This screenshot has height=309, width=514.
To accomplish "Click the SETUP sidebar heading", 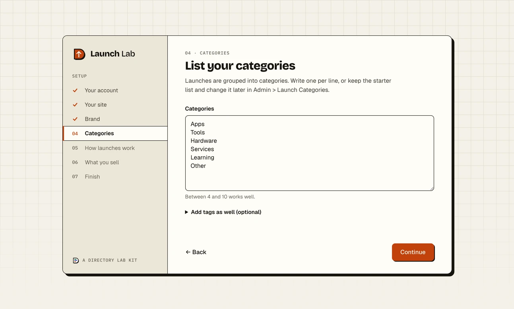I will tap(80, 76).
